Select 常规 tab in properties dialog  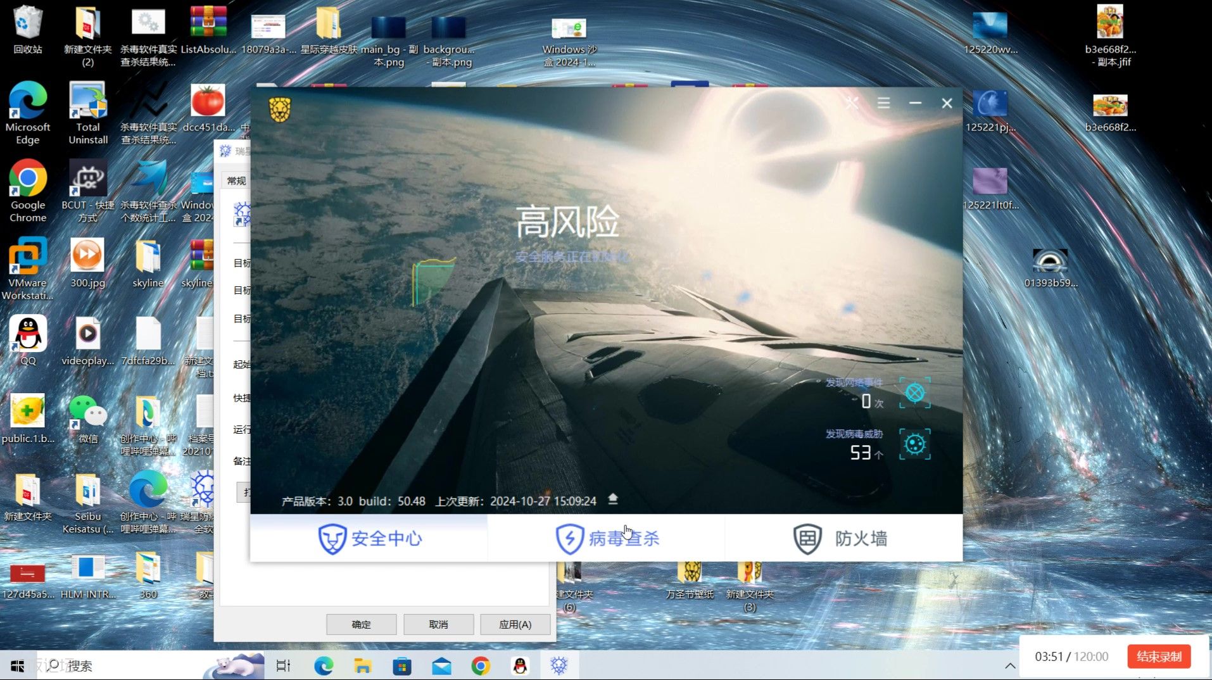tap(236, 180)
